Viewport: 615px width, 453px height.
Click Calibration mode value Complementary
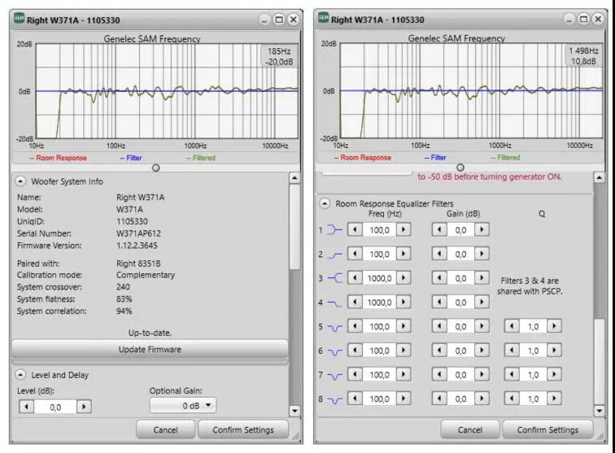click(146, 275)
